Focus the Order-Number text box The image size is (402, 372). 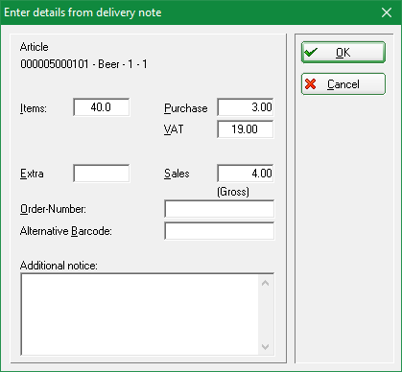click(220, 209)
